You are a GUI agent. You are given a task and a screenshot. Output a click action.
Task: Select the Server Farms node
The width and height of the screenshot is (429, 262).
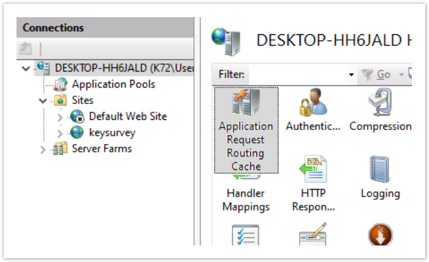click(102, 149)
